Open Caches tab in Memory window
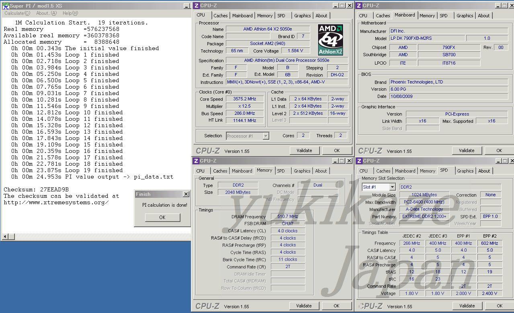 coord(220,171)
